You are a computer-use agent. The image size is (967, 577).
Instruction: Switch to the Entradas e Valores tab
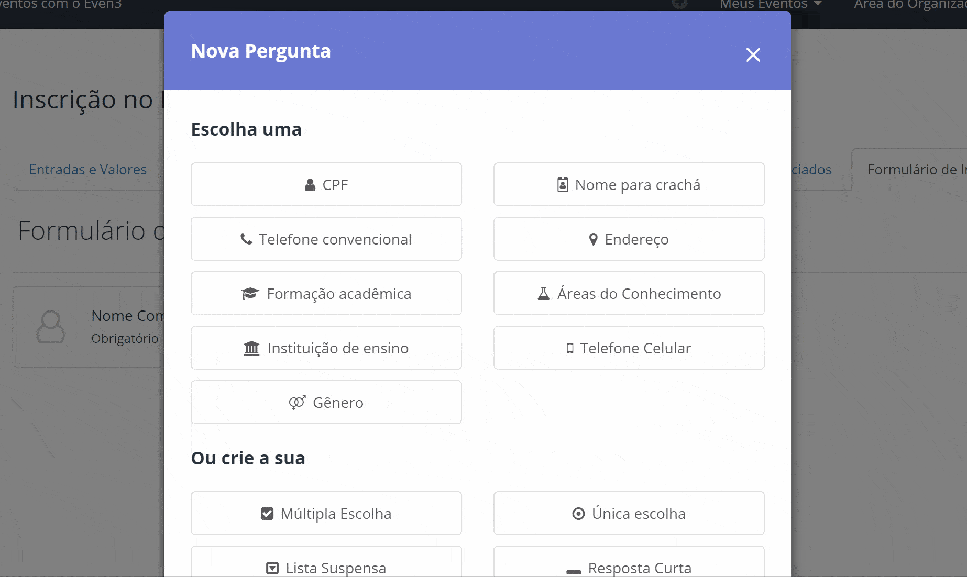coord(87,169)
